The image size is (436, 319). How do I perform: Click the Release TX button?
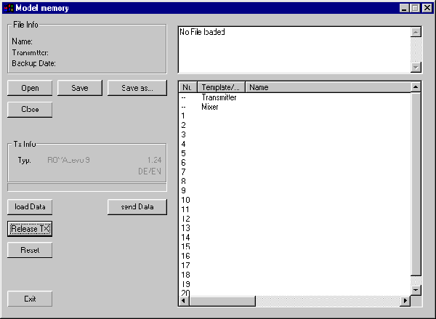tap(29, 229)
